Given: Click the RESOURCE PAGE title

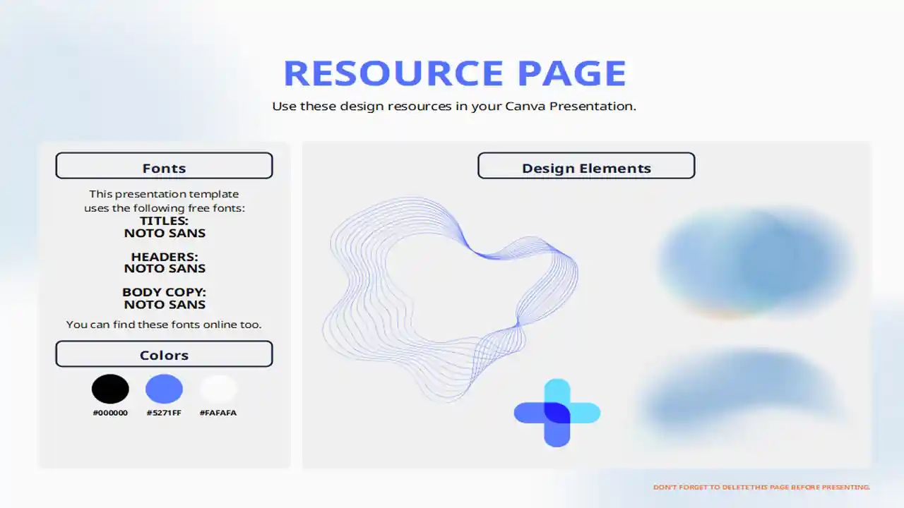Looking at the screenshot, I should click(x=455, y=73).
